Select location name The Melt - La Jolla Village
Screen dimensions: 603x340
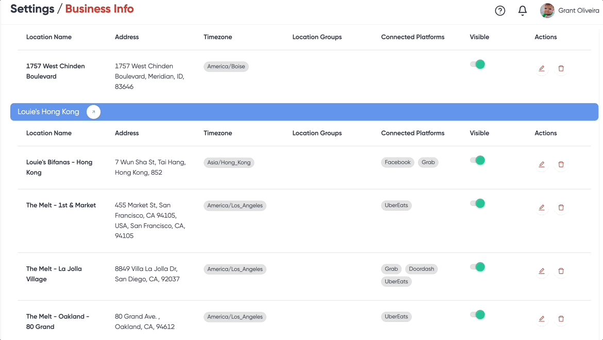pos(54,274)
